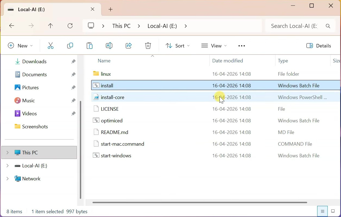Select the install batch file name
The height and width of the screenshot is (217, 341).
tap(107, 85)
